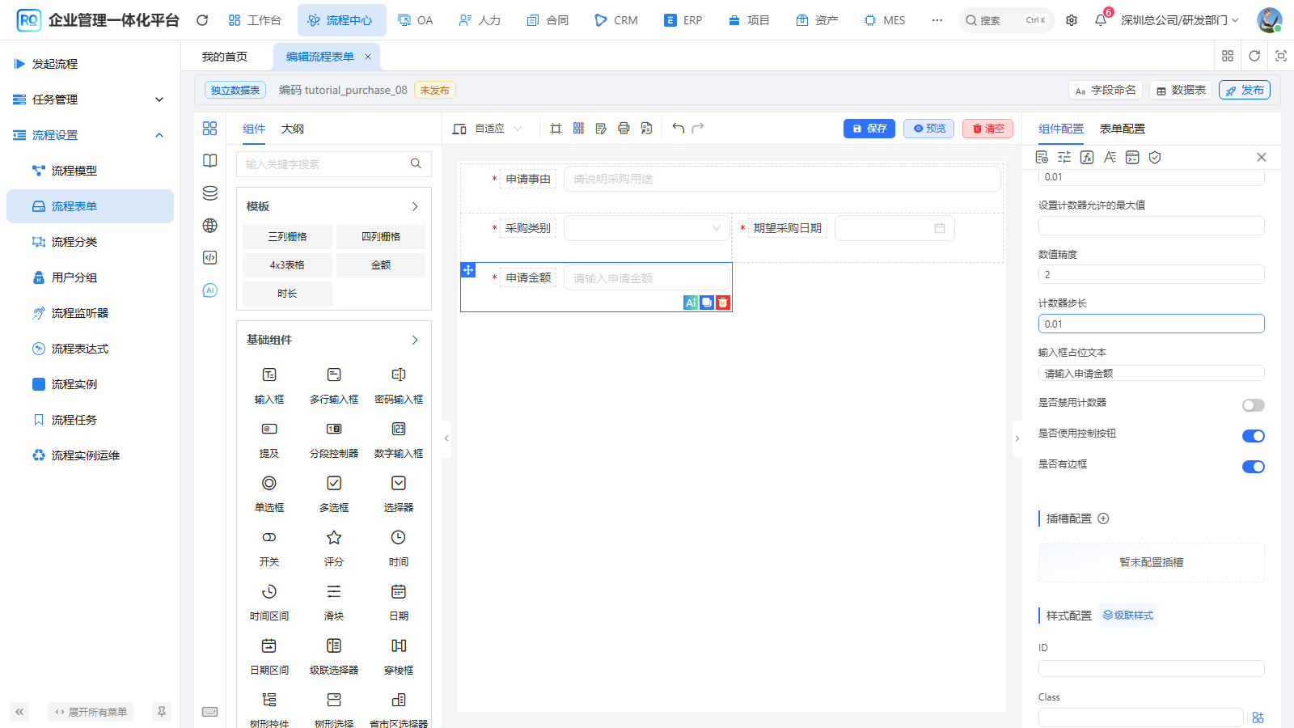Image resolution: width=1294 pixels, height=728 pixels.
Task: Click the move handle of 申请金额 field
Action: click(468, 270)
